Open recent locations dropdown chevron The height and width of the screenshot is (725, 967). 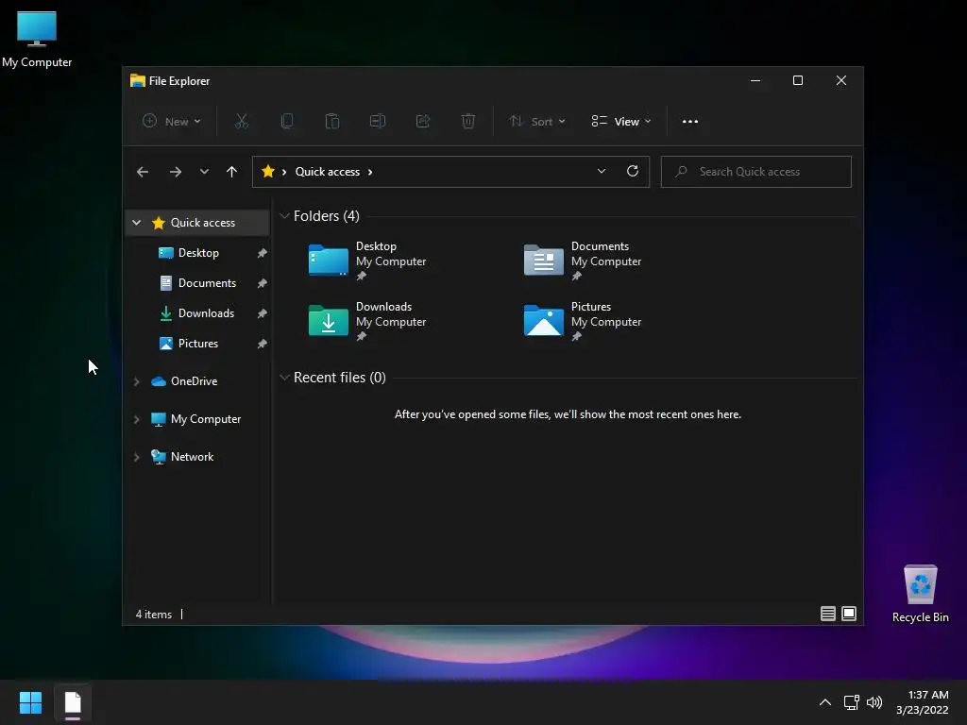tap(204, 172)
